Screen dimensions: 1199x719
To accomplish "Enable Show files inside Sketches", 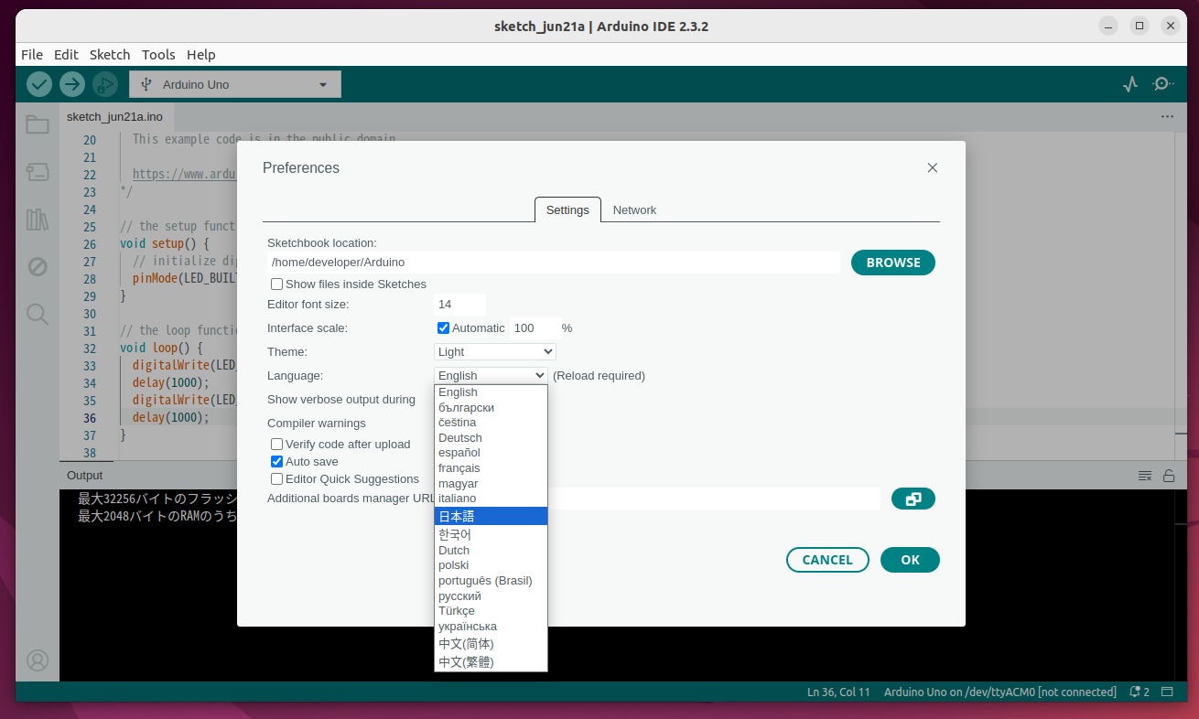I will (276, 284).
